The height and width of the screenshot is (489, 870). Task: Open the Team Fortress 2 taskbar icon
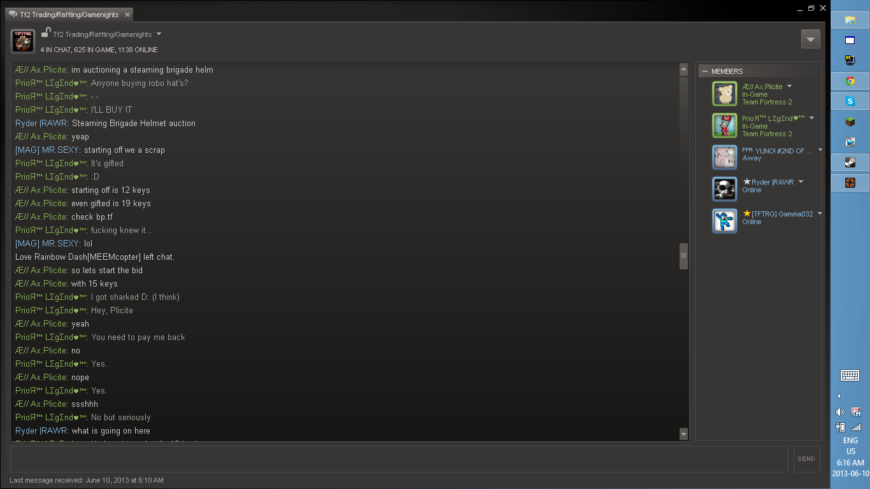850,183
